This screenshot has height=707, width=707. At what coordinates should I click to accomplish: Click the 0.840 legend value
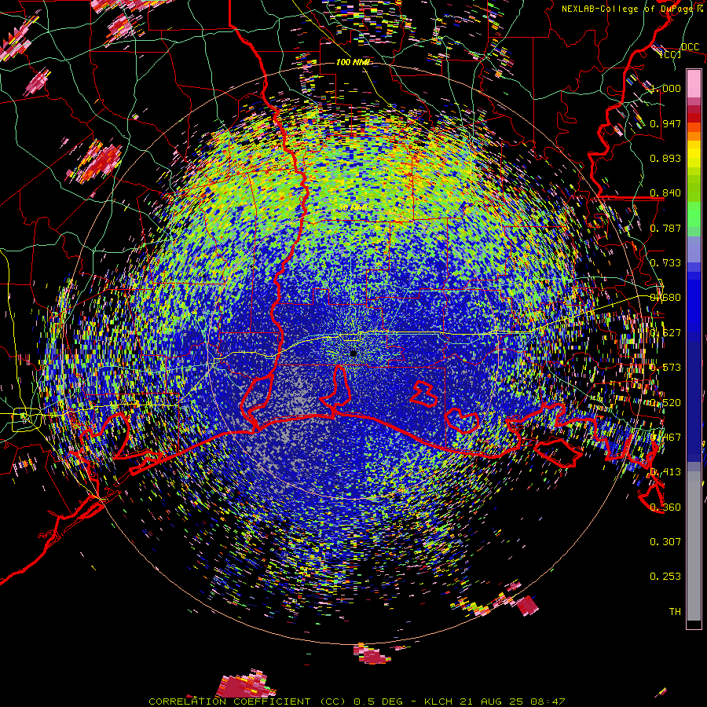[x=665, y=193]
